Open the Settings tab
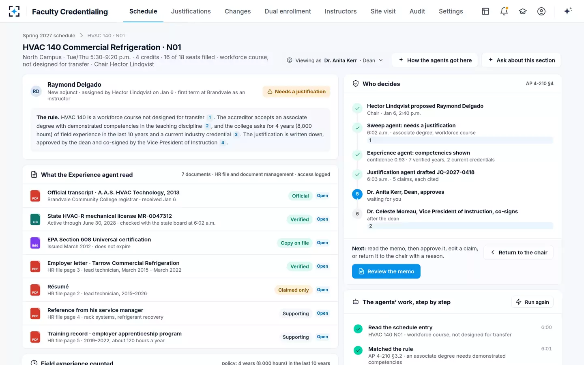The width and height of the screenshot is (584, 365). (451, 11)
